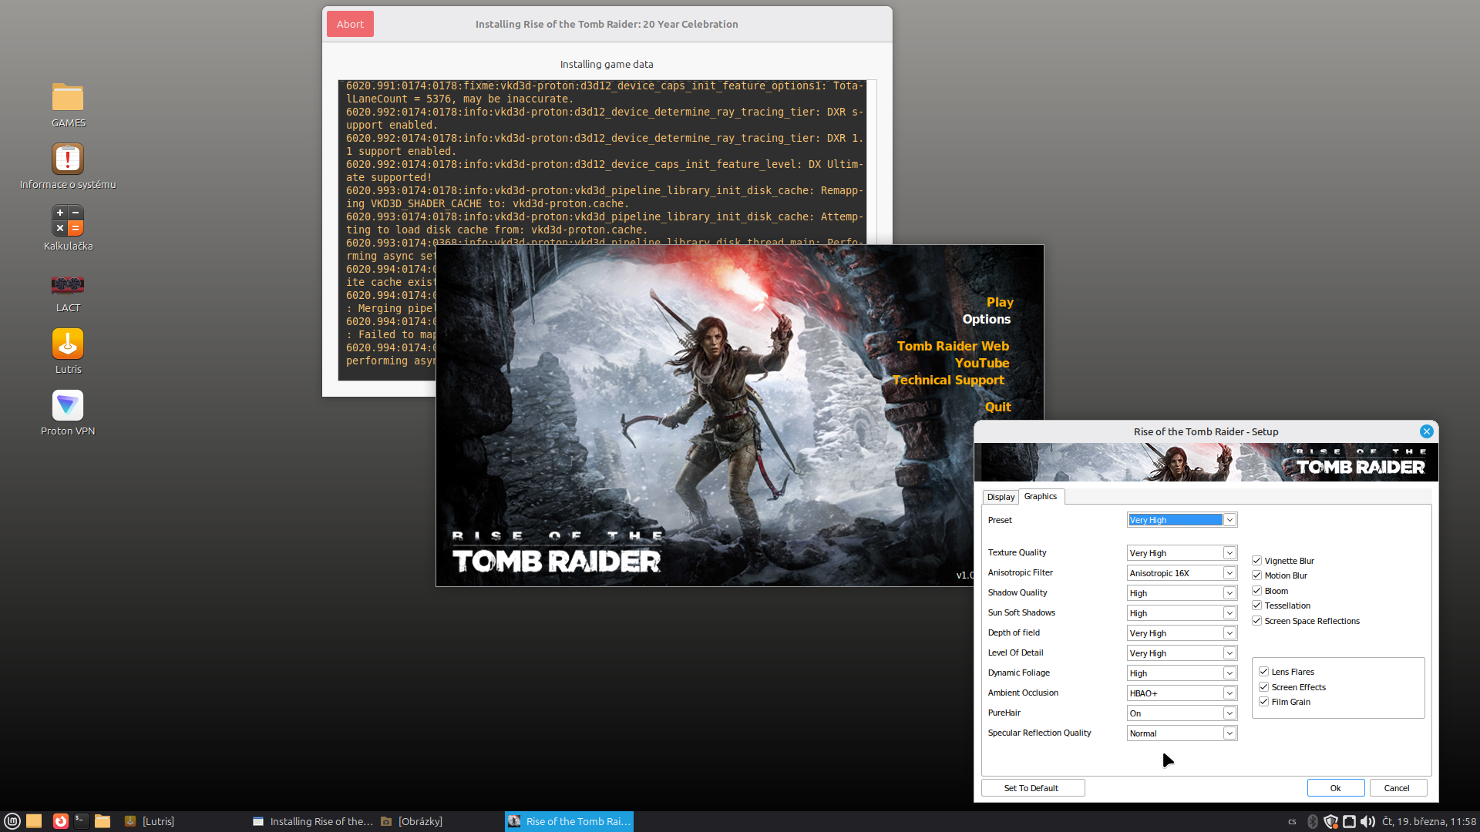Click the terminal icon in the taskbar
This screenshot has width=1480, height=832.
pos(81,821)
